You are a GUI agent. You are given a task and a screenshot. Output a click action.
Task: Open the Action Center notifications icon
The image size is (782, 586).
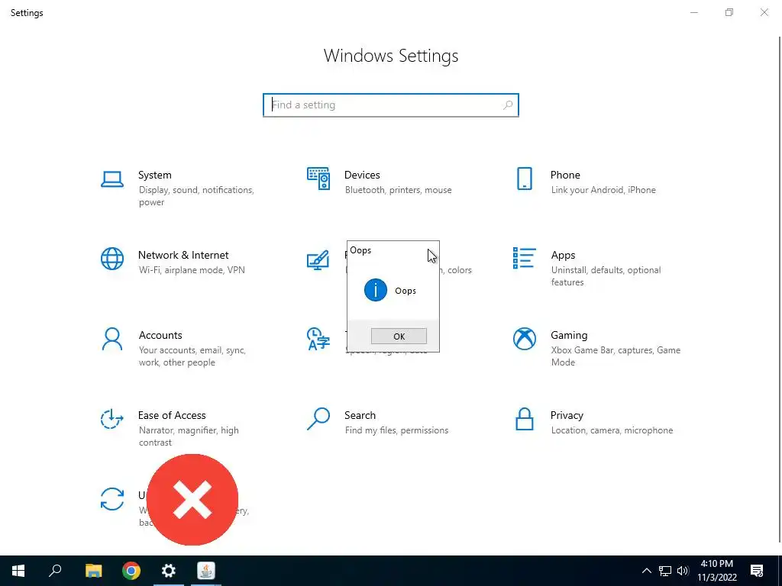click(x=757, y=571)
